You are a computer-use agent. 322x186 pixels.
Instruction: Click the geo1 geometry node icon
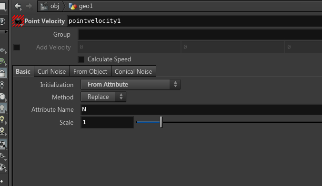point(72,6)
